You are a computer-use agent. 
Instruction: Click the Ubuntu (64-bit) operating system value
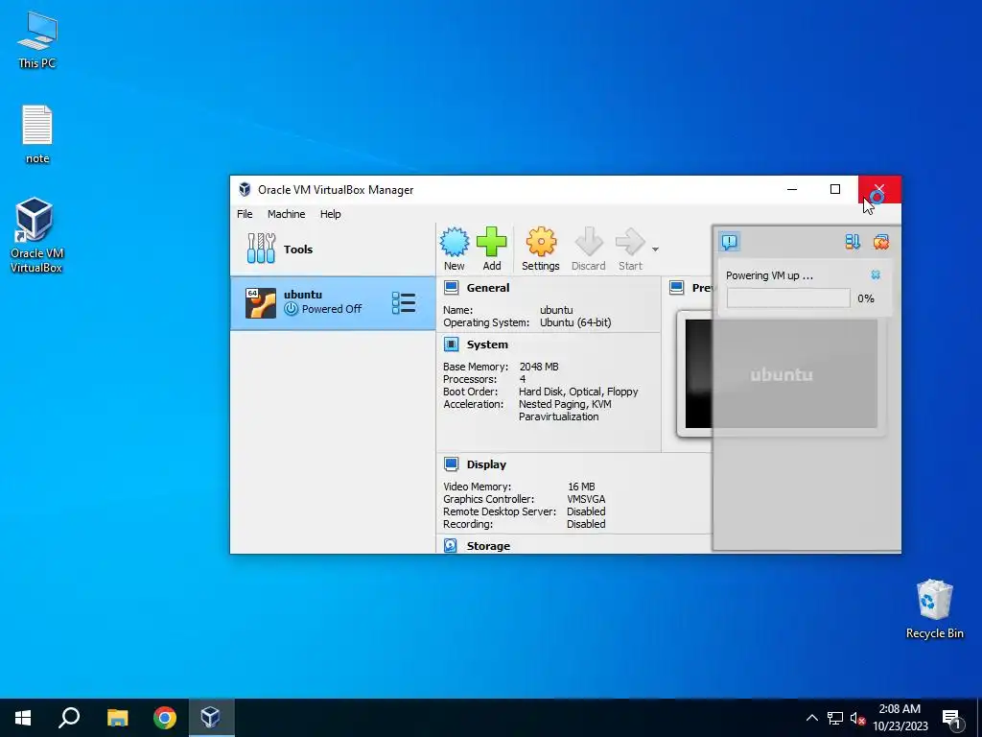pyautogui.click(x=575, y=322)
